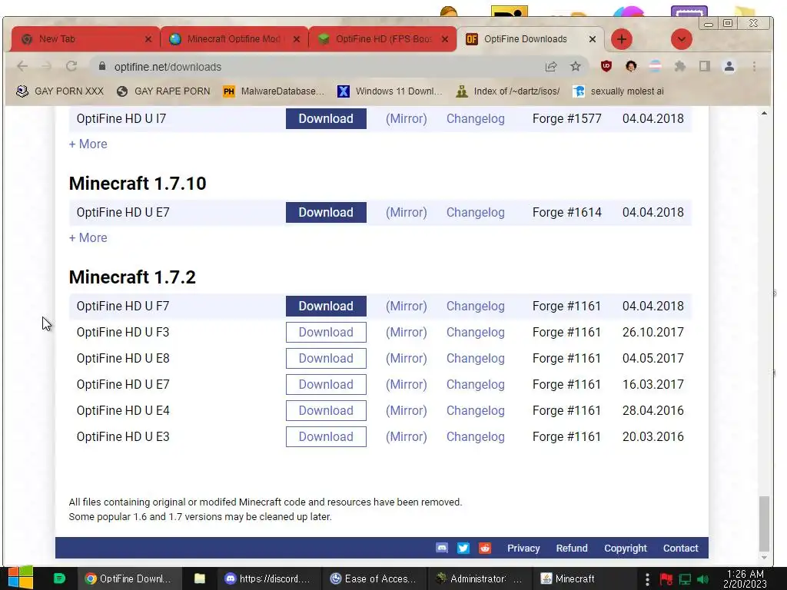Open the Twitter icon in footer
Screen dimensions: 787x590
tap(463, 548)
